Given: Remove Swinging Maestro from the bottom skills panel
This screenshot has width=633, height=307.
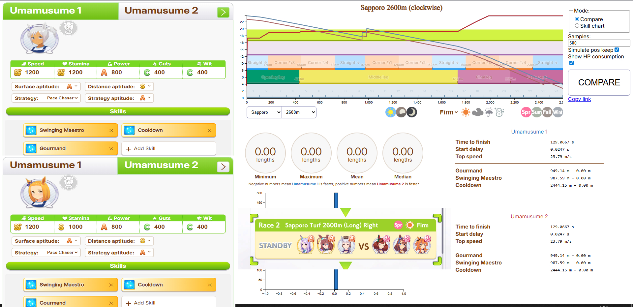Looking at the screenshot, I should [x=111, y=285].
